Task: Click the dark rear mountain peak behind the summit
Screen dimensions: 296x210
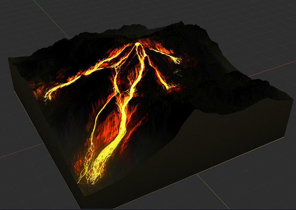Action: [x=135, y=27]
